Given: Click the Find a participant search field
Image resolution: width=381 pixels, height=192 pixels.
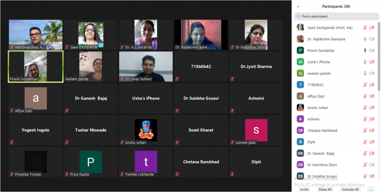Looking at the screenshot, I should [x=335, y=16].
